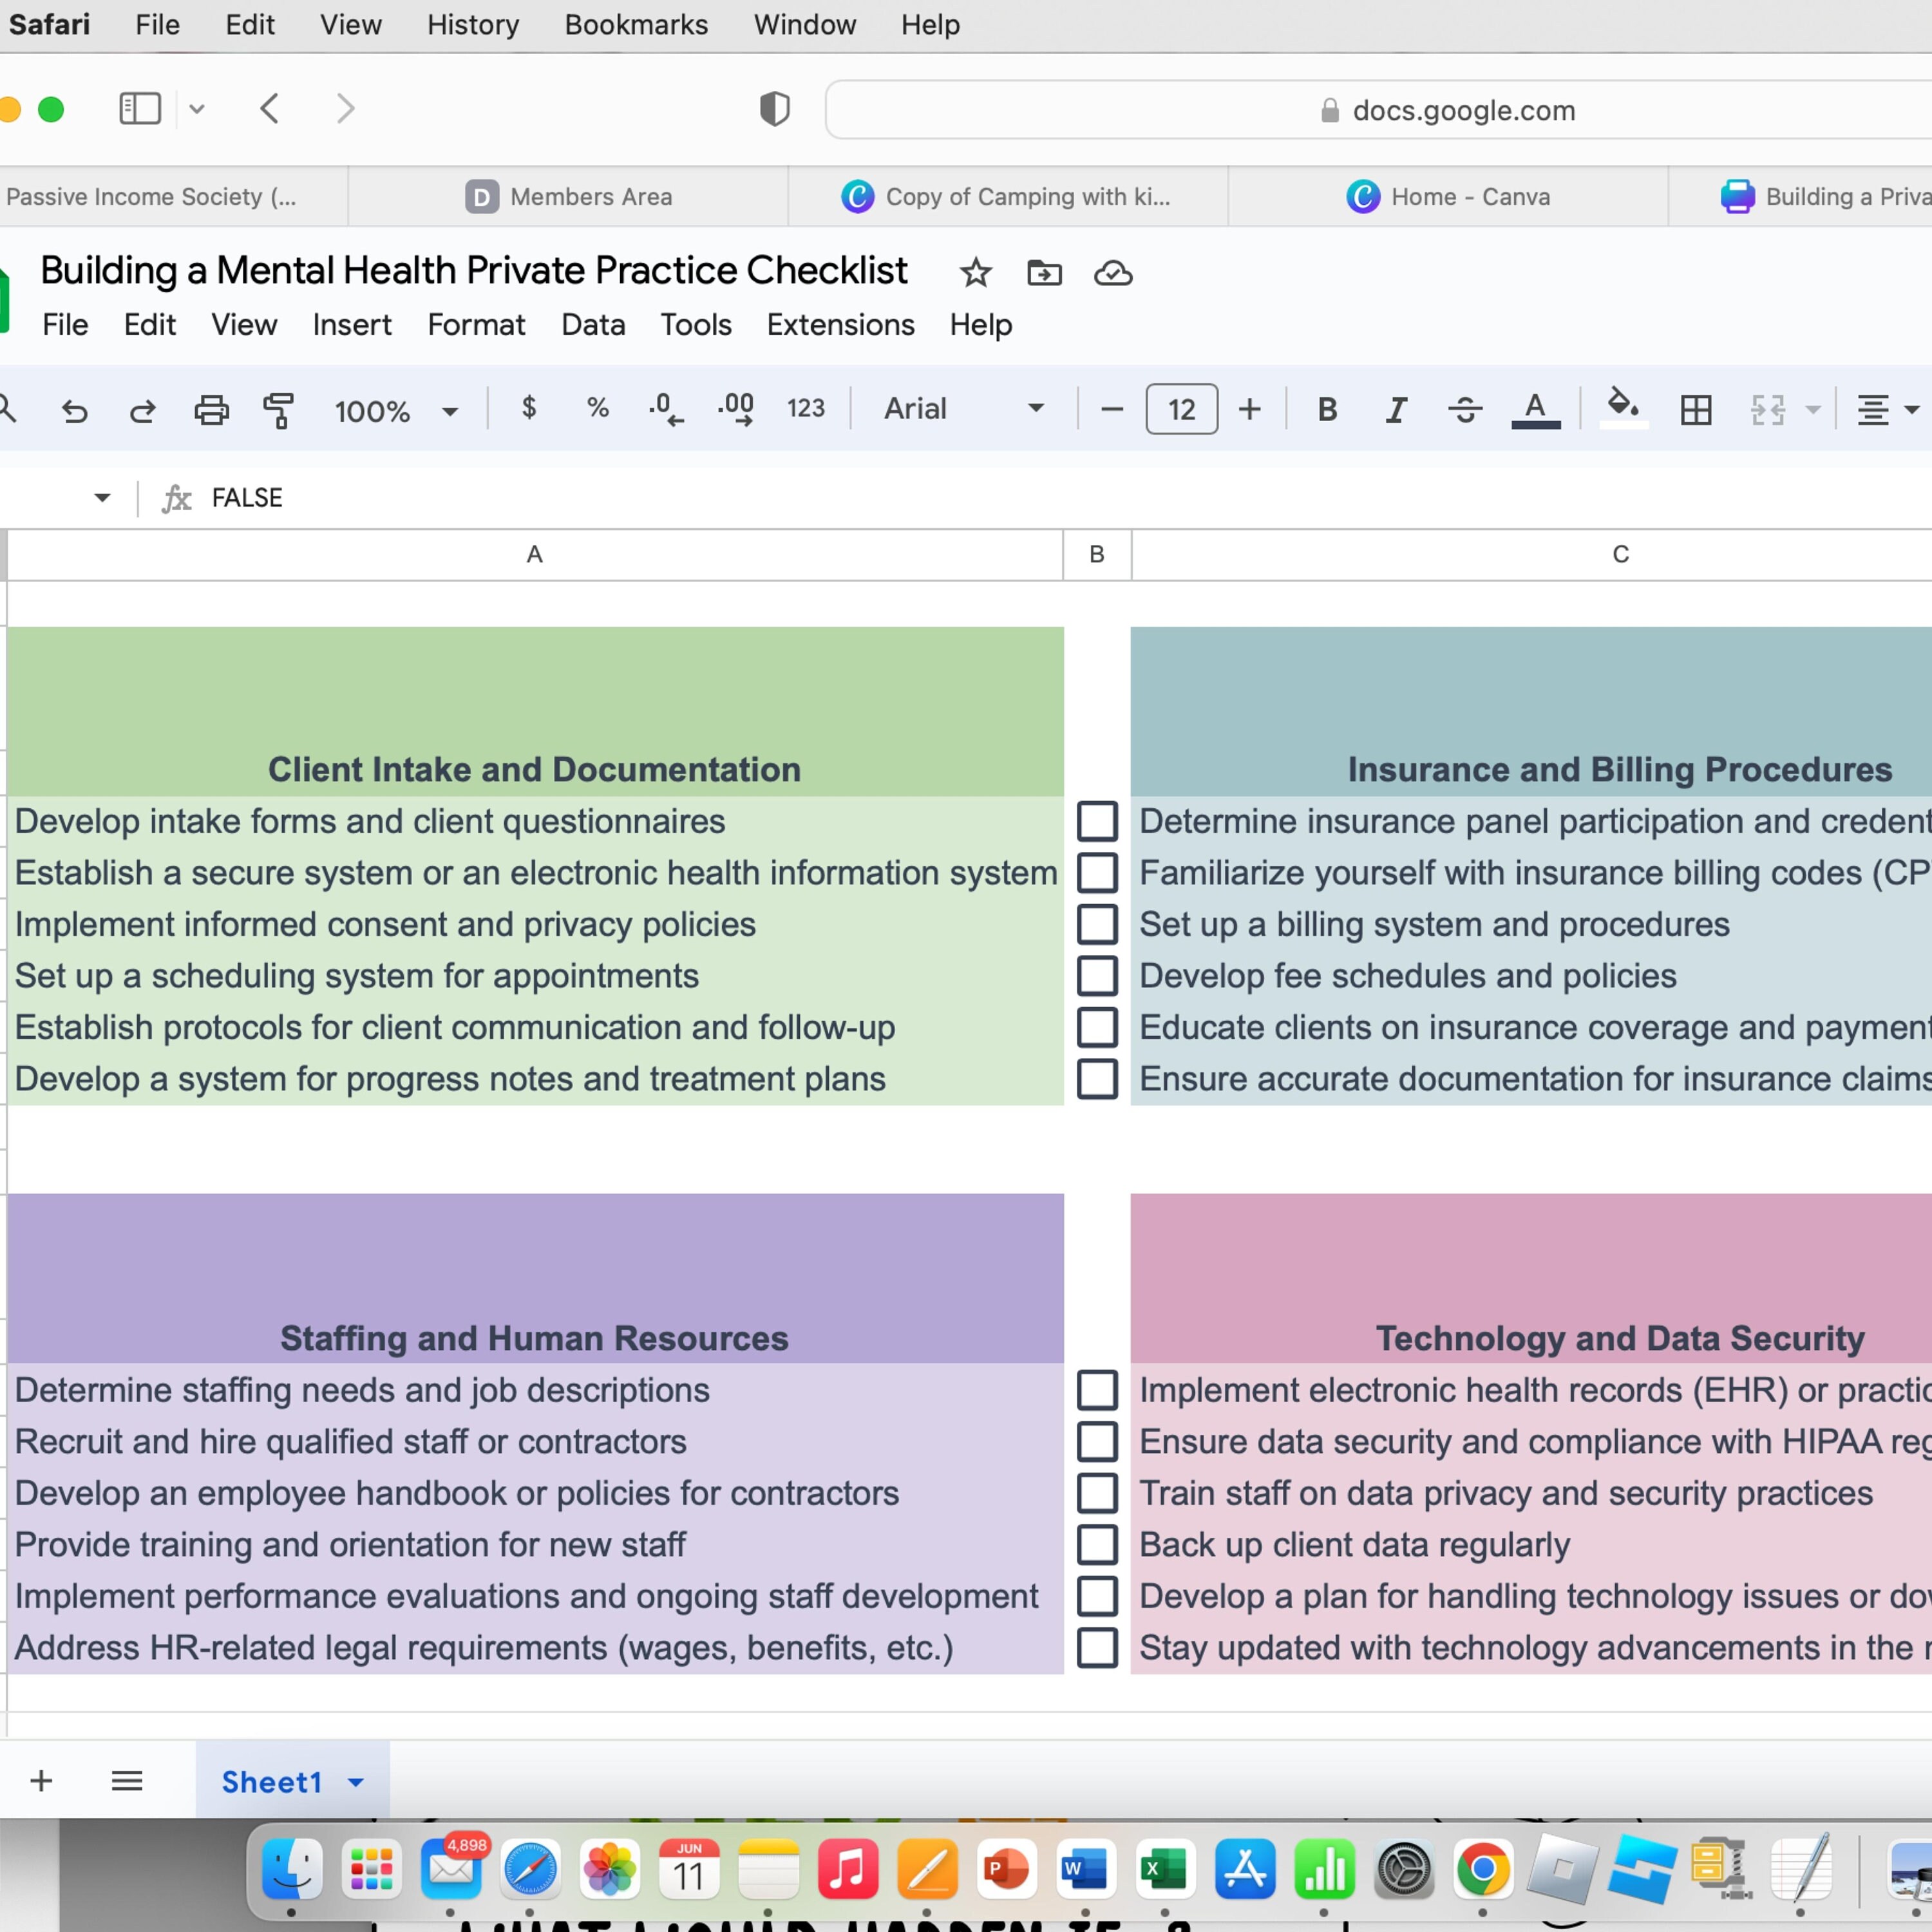Image resolution: width=1932 pixels, height=1932 pixels.
Task: Launch PowerPoint from the Dock
Action: click(1007, 1868)
